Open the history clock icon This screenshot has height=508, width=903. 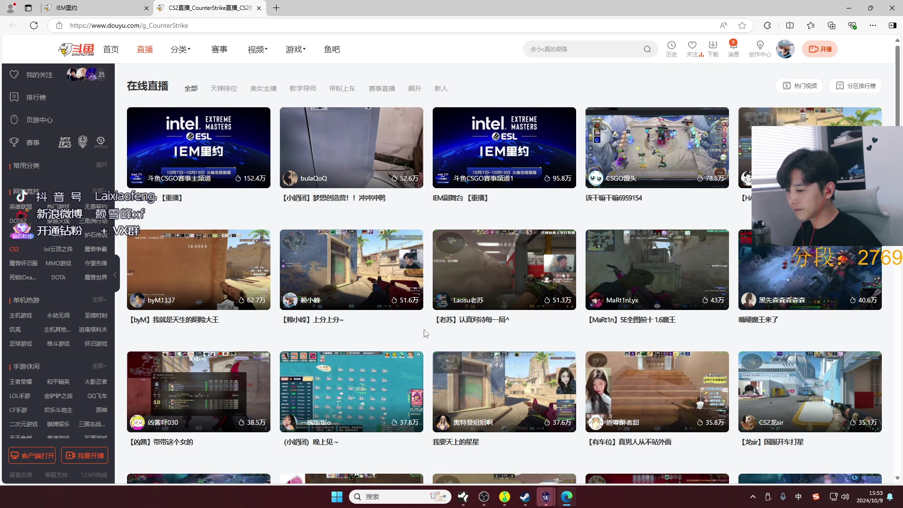click(671, 45)
